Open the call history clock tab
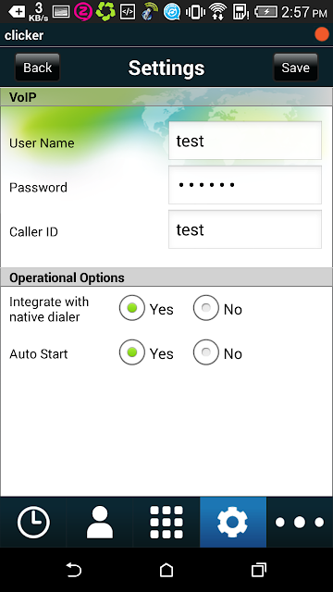 pos(33,522)
